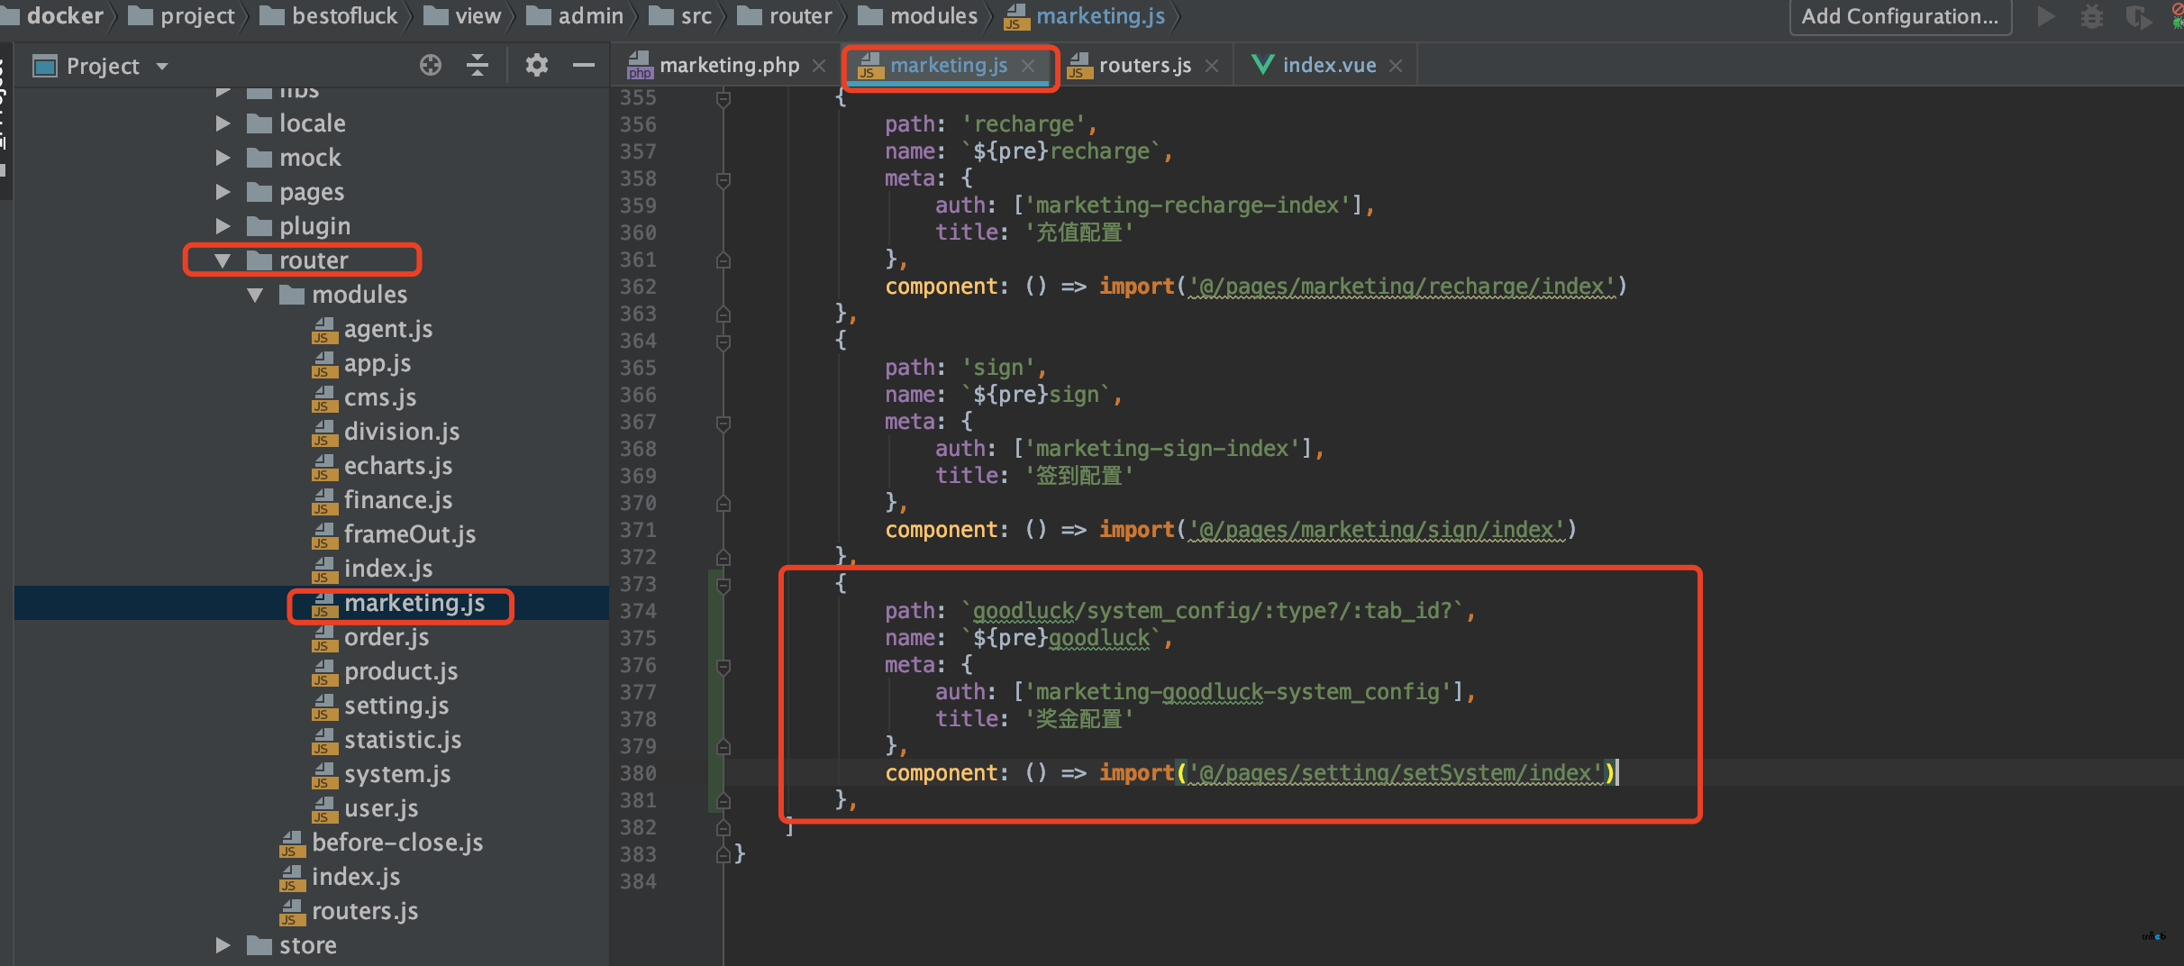Expand the mock folder
This screenshot has width=2184, height=966.
(x=223, y=158)
